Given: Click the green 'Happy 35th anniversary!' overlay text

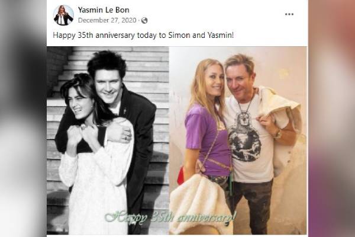Looking at the screenshot, I should click(170, 217).
